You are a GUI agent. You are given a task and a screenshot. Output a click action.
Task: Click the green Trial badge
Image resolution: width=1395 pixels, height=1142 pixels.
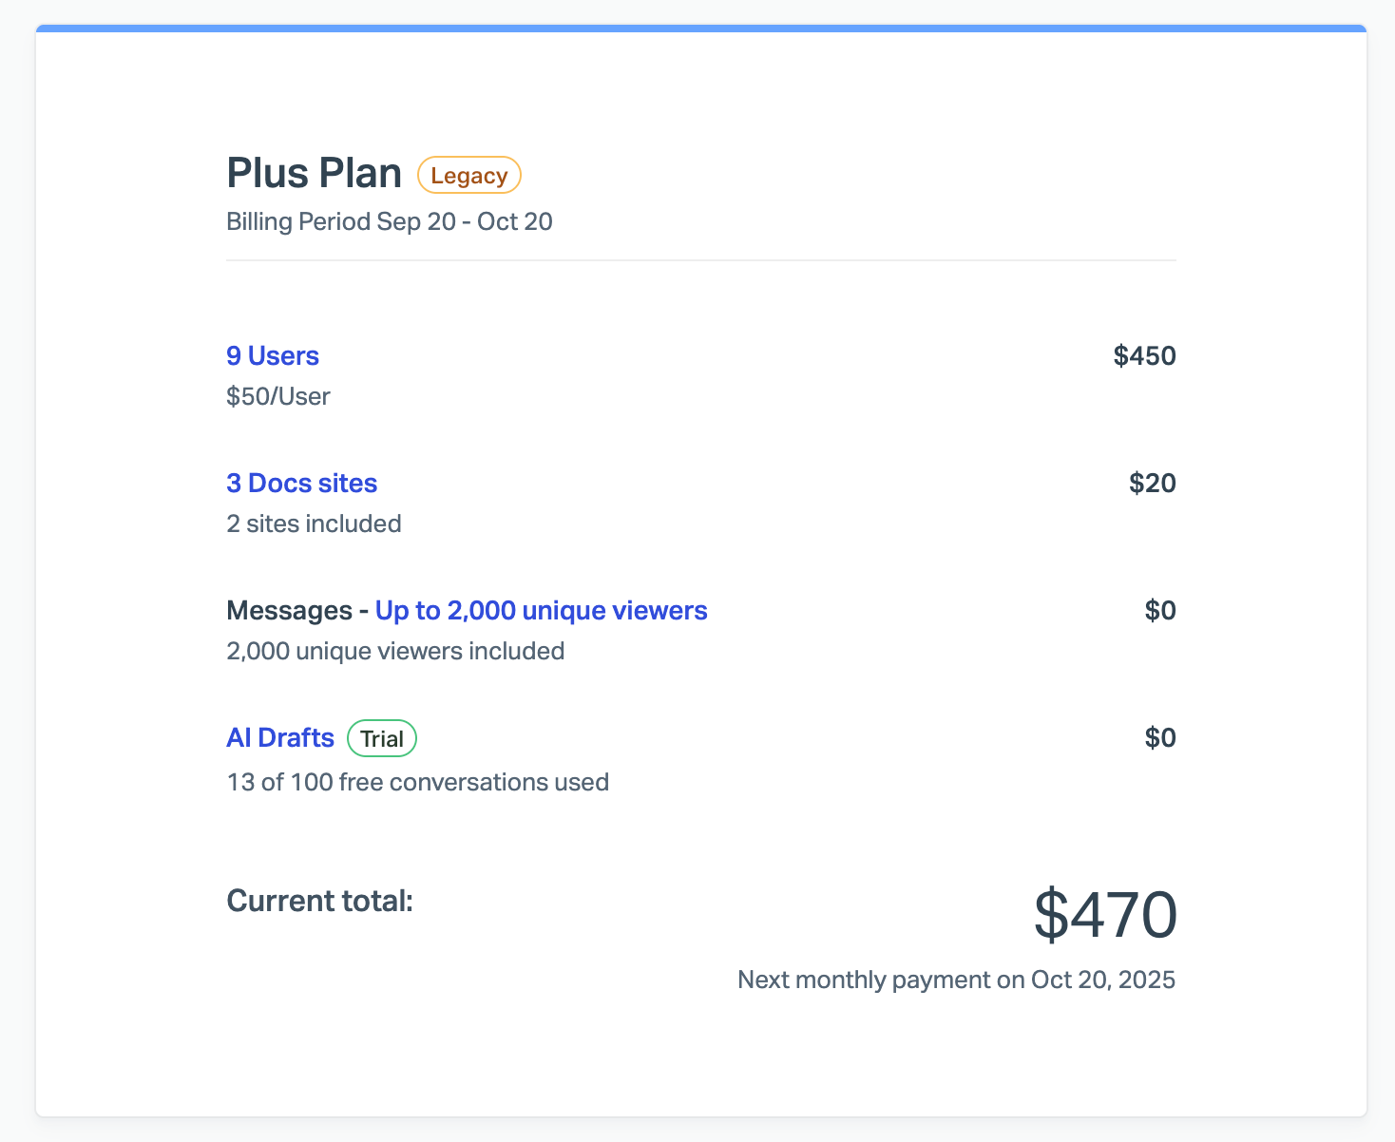pyautogui.click(x=382, y=739)
